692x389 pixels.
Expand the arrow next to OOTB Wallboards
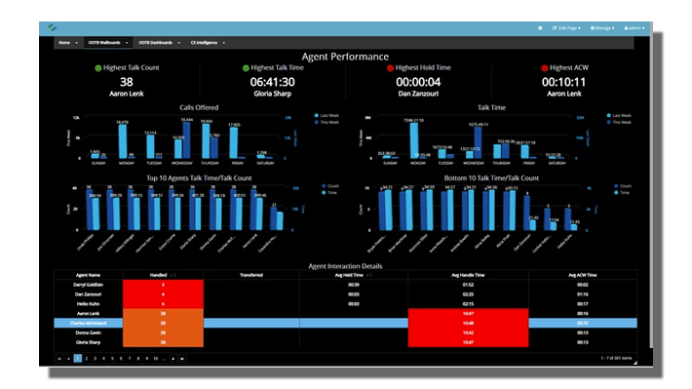point(127,43)
